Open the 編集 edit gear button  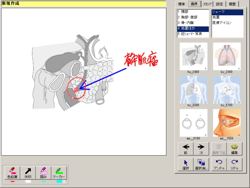[234, 149]
